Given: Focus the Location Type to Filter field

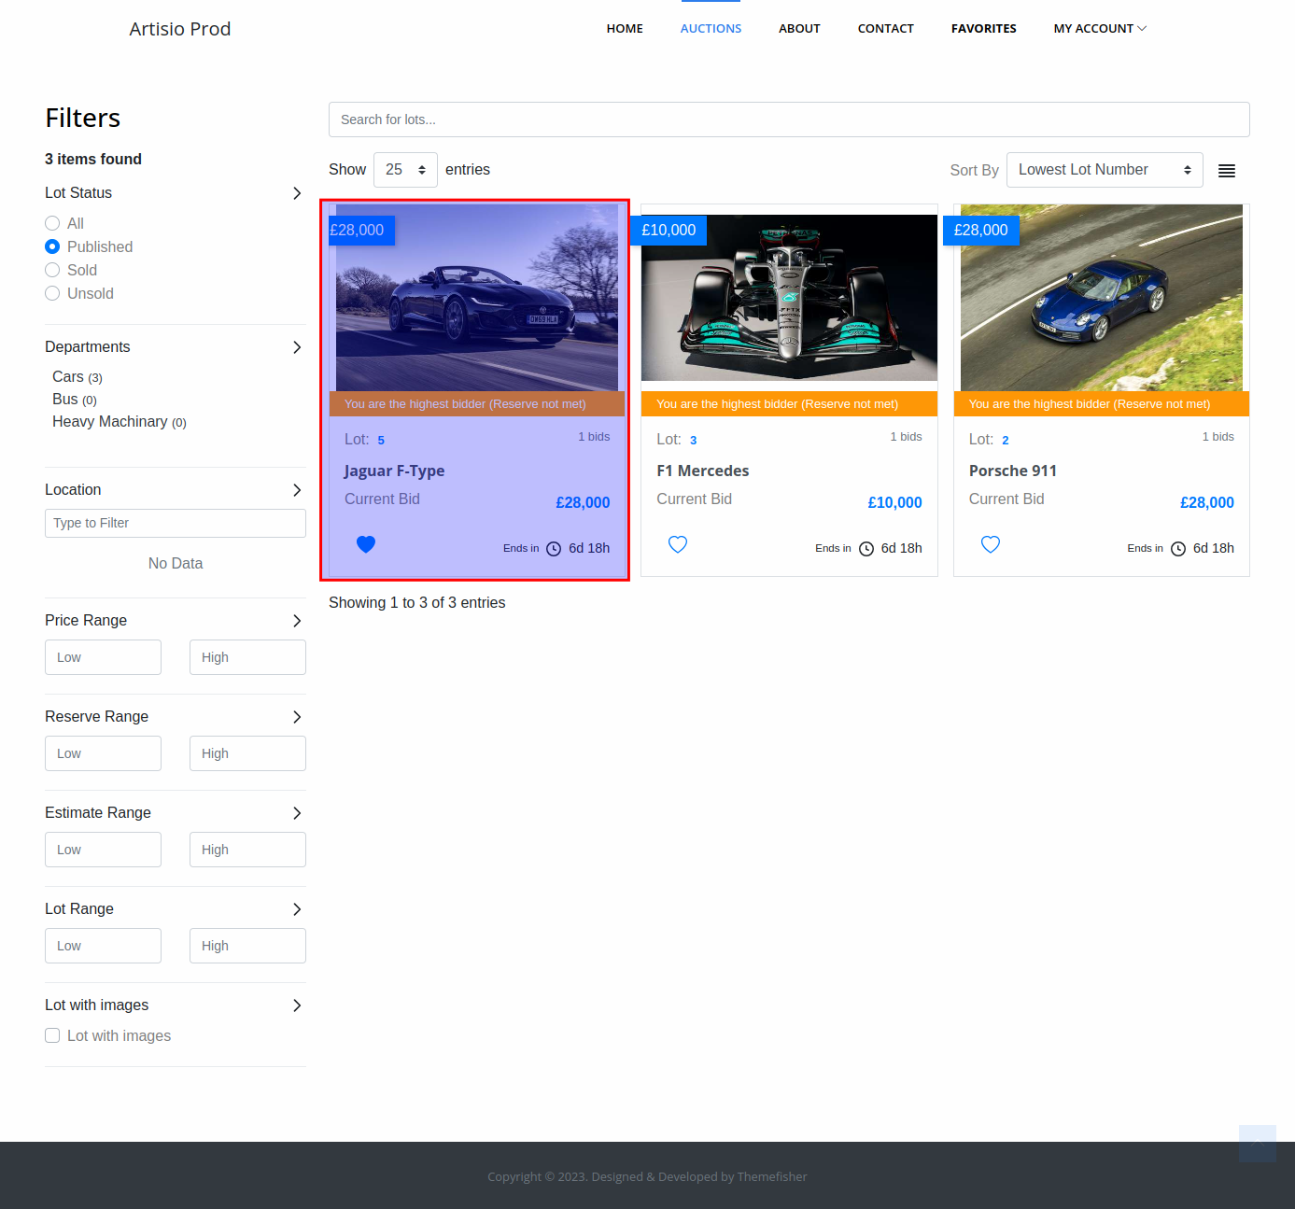Looking at the screenshot, I should coord(176,523).
